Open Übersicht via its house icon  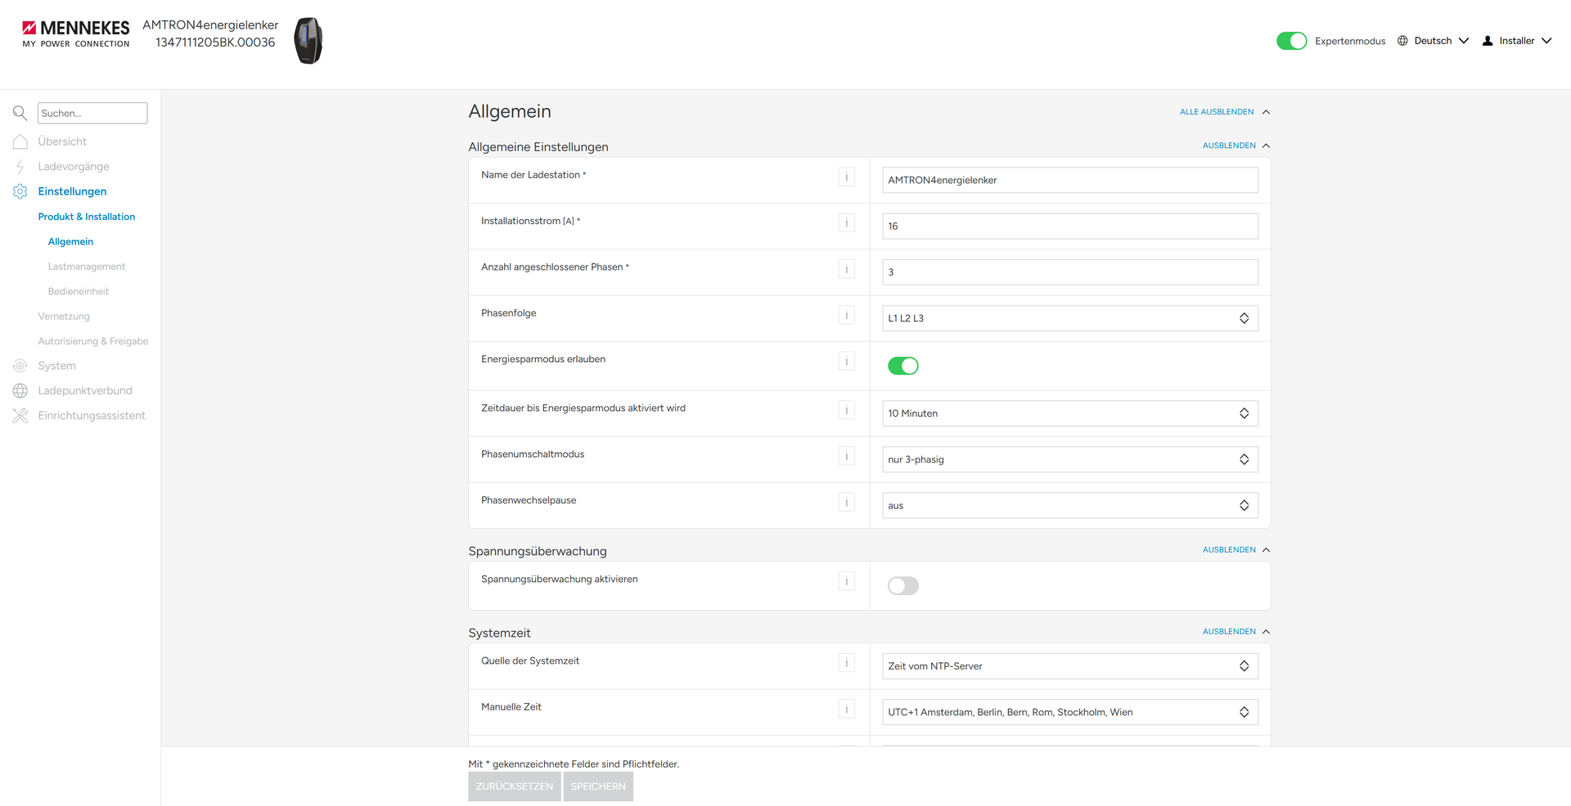pos(20,141)
